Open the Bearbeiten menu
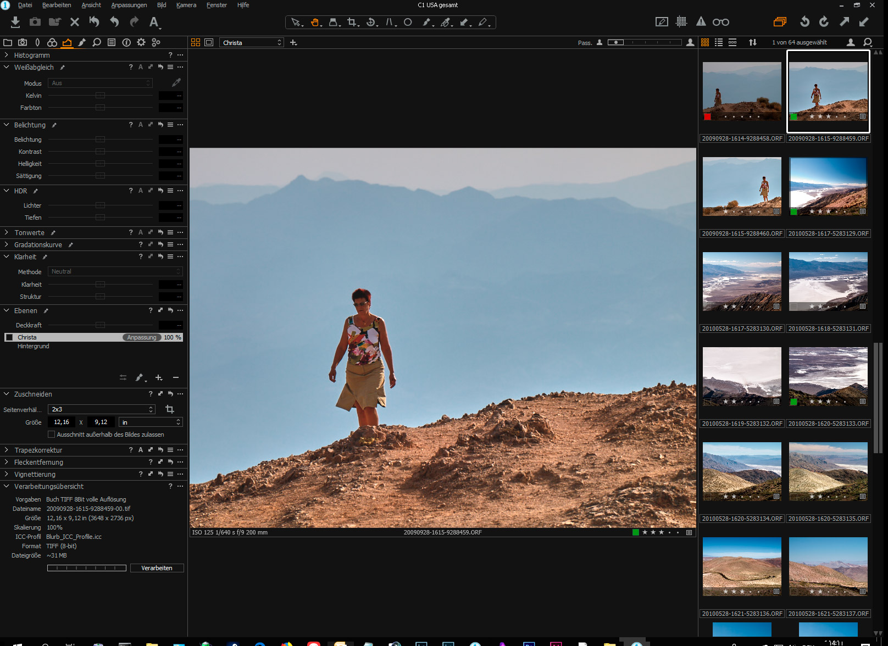Screen dimensions: 888x646 pyautogui.click(x=57, y=5)
